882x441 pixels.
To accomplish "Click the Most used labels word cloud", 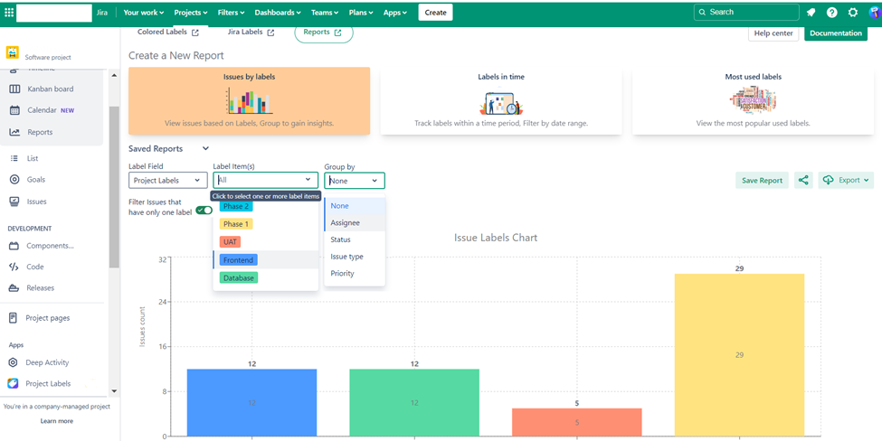I will [754, 100].
